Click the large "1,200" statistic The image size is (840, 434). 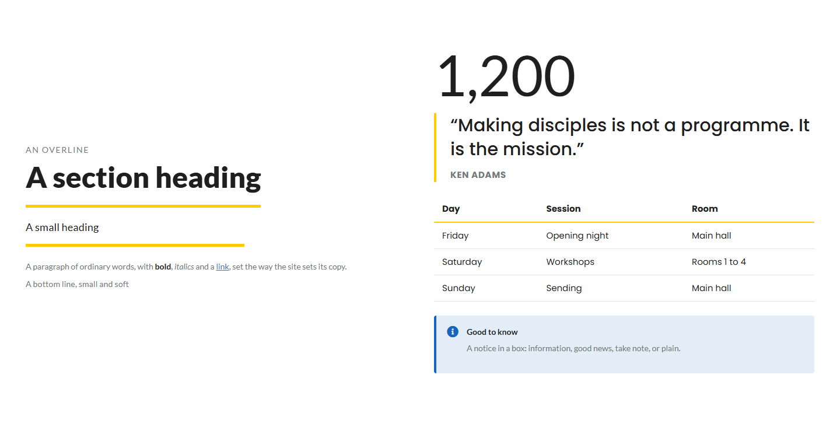coord(506,77)
